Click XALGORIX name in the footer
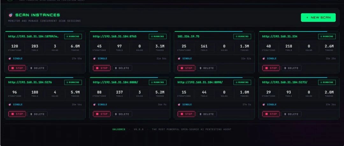The height and width of the screenshot is (146, 344). click(x=119, y=129)
